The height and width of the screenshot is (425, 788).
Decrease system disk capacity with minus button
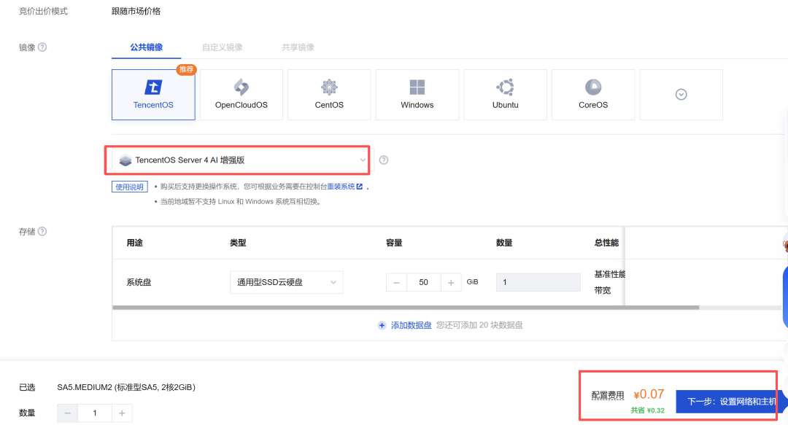(x=396, y=282)
